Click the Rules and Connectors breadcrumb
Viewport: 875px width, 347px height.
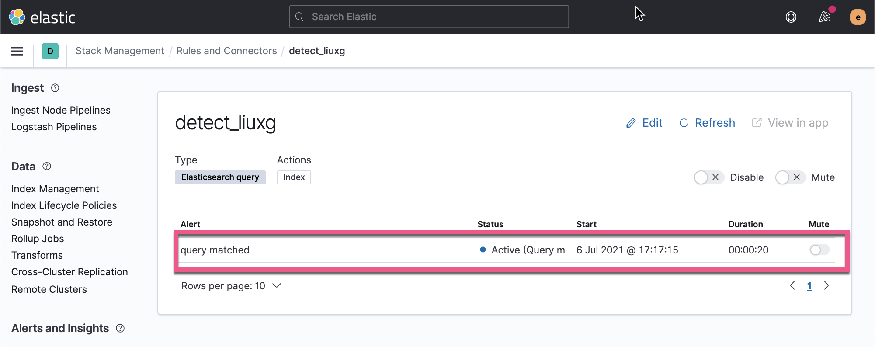coord(226,51)
